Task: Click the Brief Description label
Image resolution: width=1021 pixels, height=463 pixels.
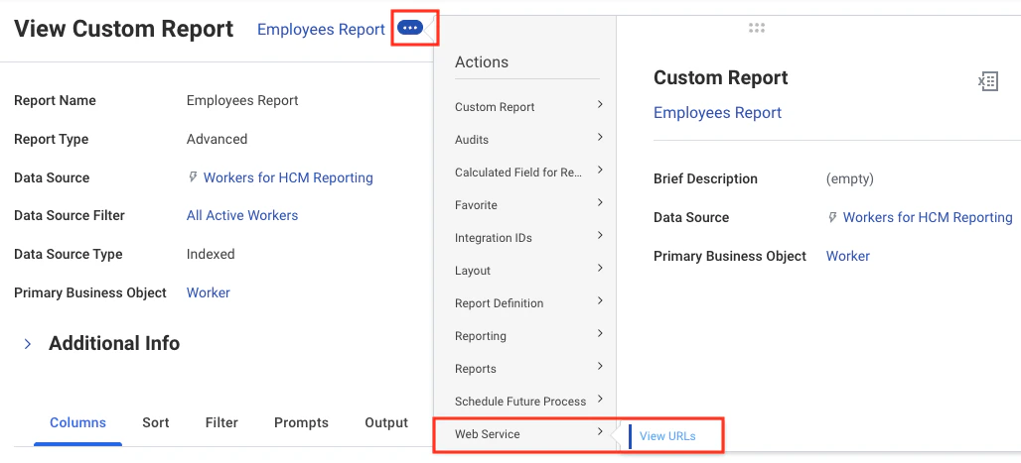Action: click(705, 178)
